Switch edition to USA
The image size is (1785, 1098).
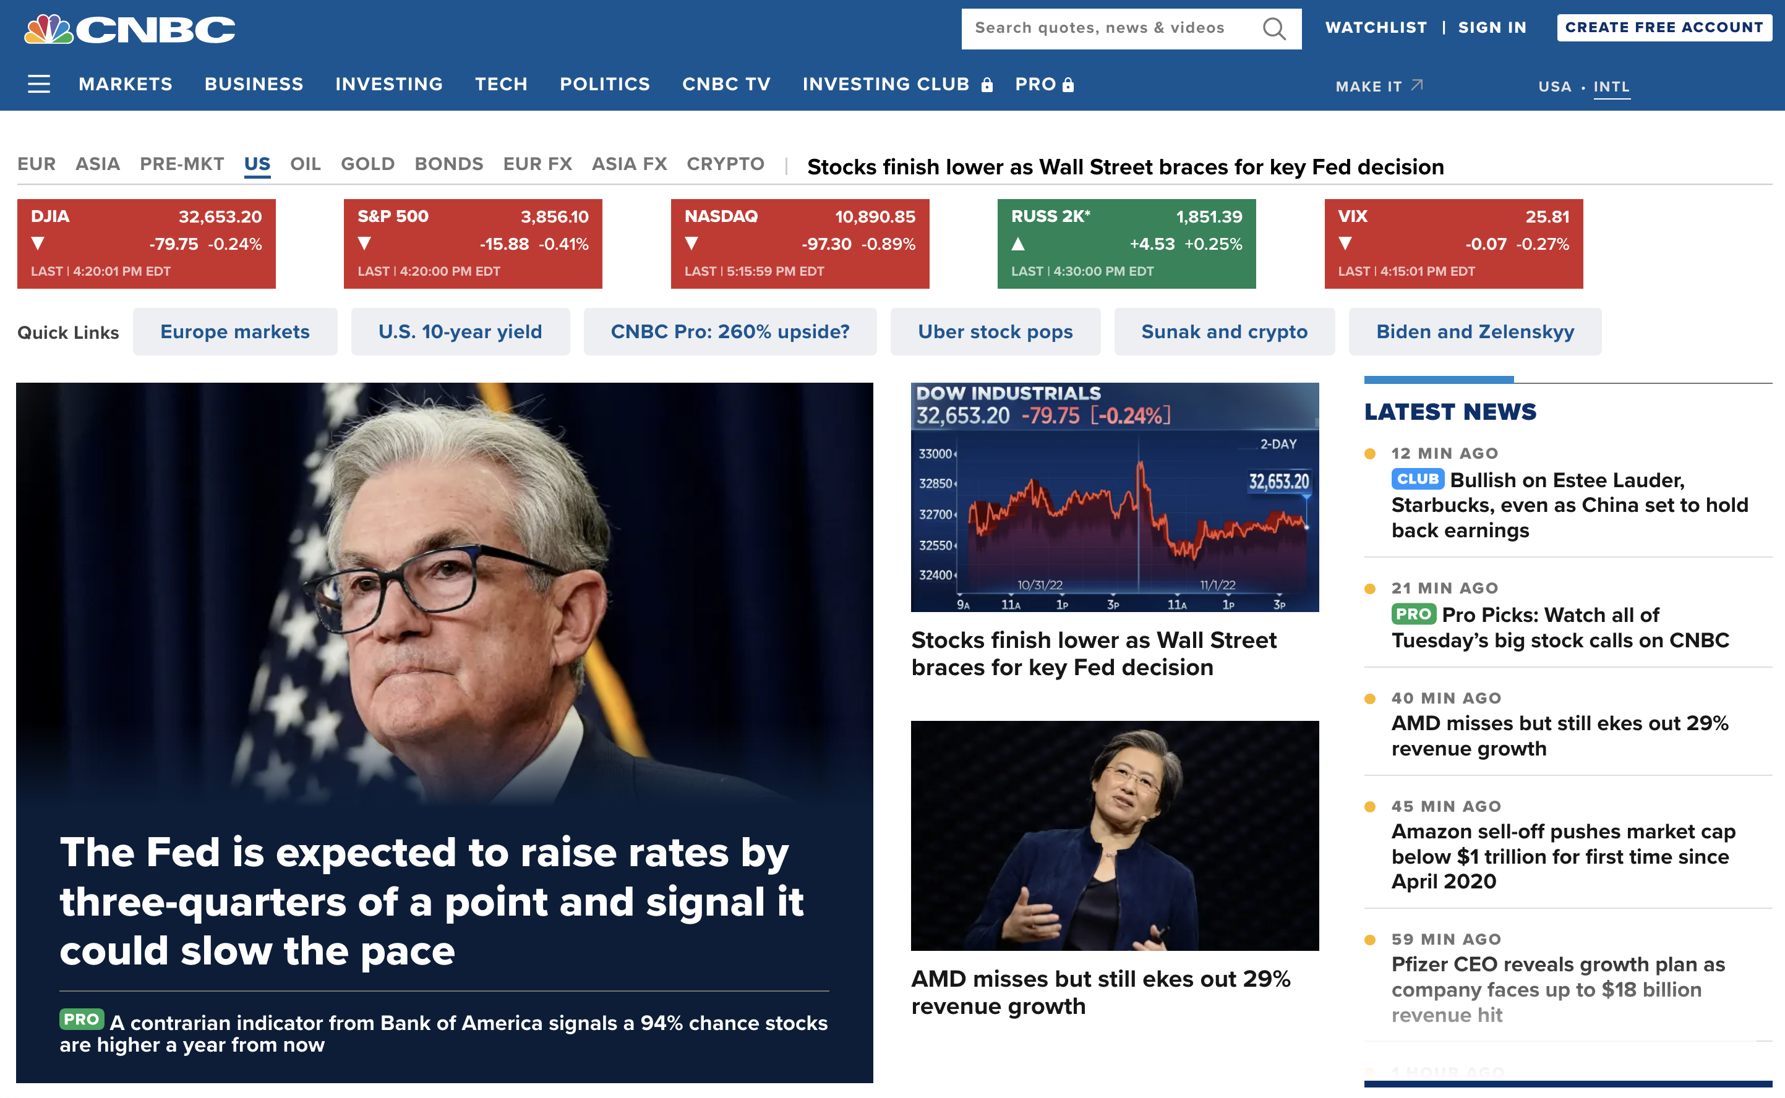coord(1555,87)
